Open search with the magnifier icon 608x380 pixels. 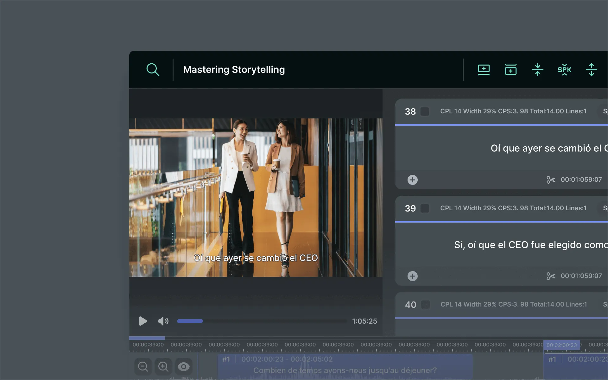click(x=153, y=69)
